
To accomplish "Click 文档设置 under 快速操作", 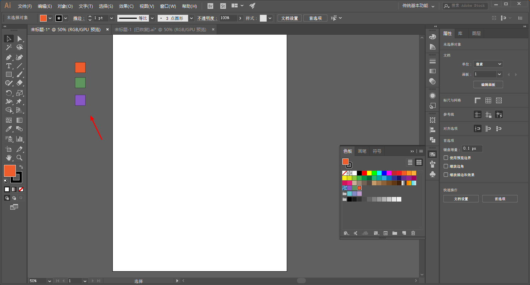I will 461,199.
